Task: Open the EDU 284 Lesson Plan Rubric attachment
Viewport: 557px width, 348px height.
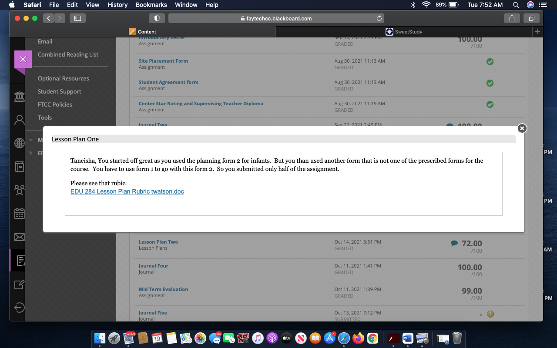Action: tap(127, 191)
